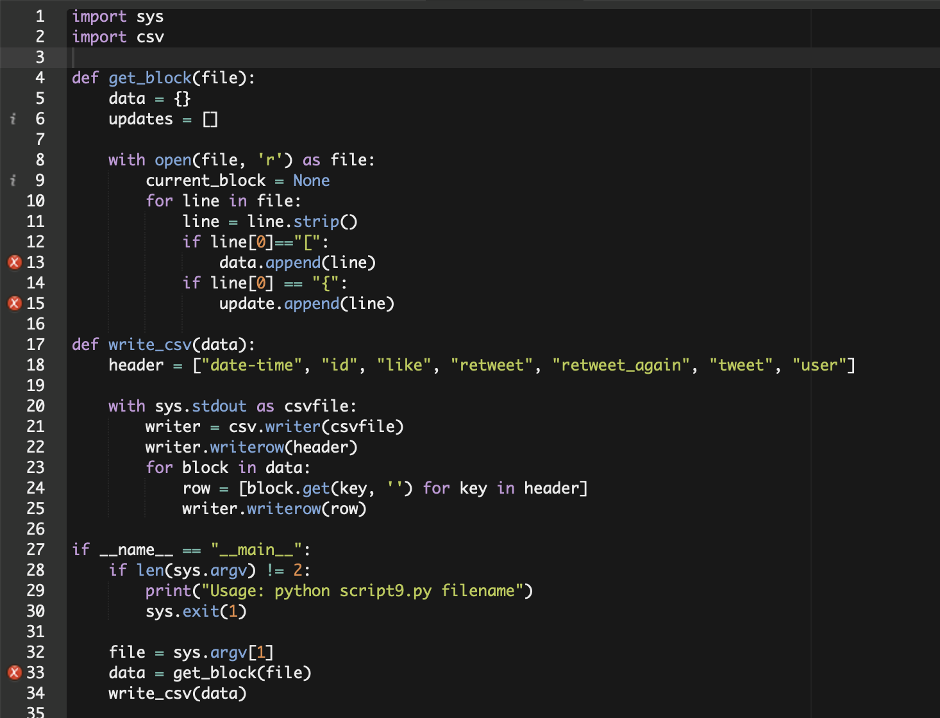Click the info indicator beside line 6
Viewport: 940px width, 718px height.
[14, 119]
